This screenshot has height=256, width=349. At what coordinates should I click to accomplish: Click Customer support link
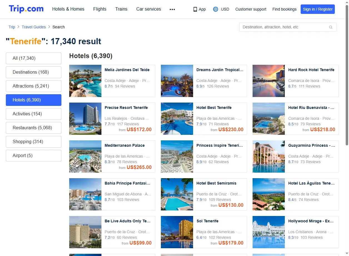(251, 9)
